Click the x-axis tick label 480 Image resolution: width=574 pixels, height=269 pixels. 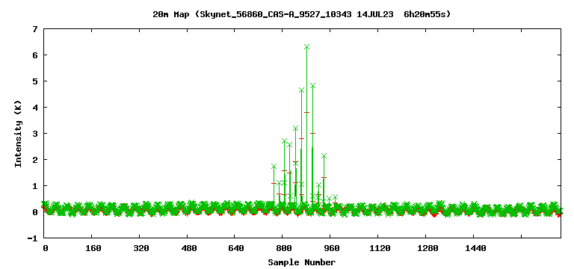pos(188,249)
